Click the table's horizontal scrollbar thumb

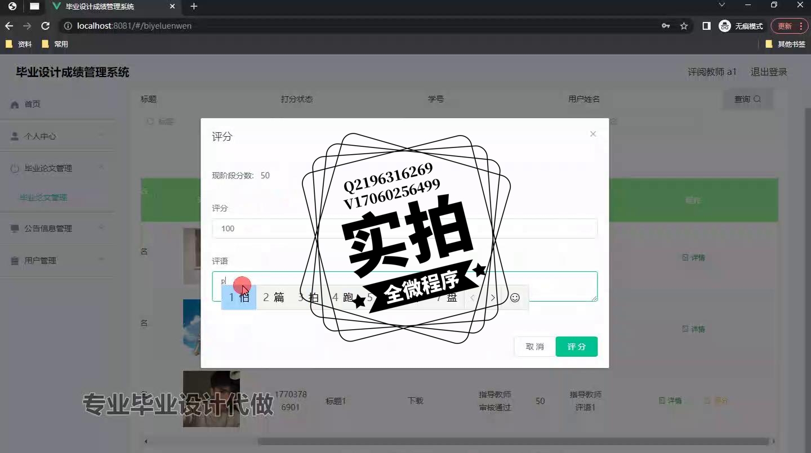[x=513, y=442]
